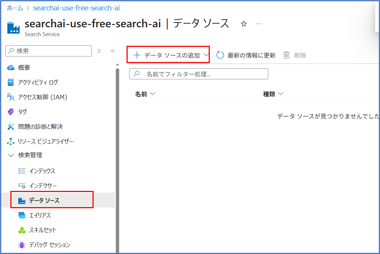This screenshot has width=380, height=254.
Task: Collapse the sidebar with double chevron
Action: click(113, 51)
